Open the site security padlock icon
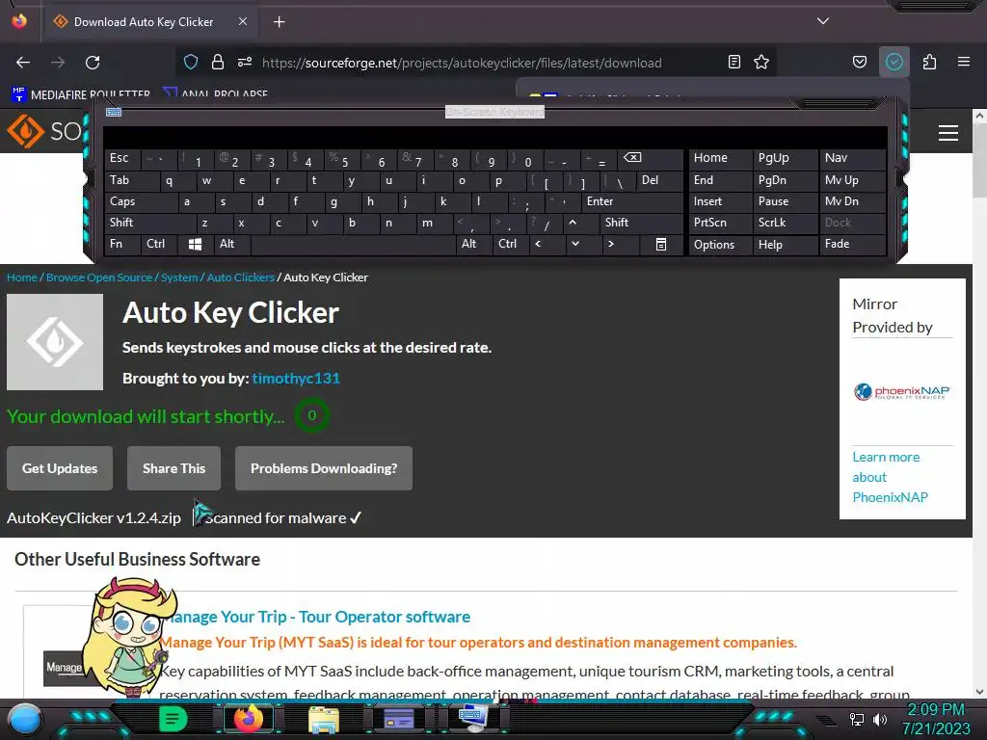Viewport: 987px width, 740px height. [218, 63]
